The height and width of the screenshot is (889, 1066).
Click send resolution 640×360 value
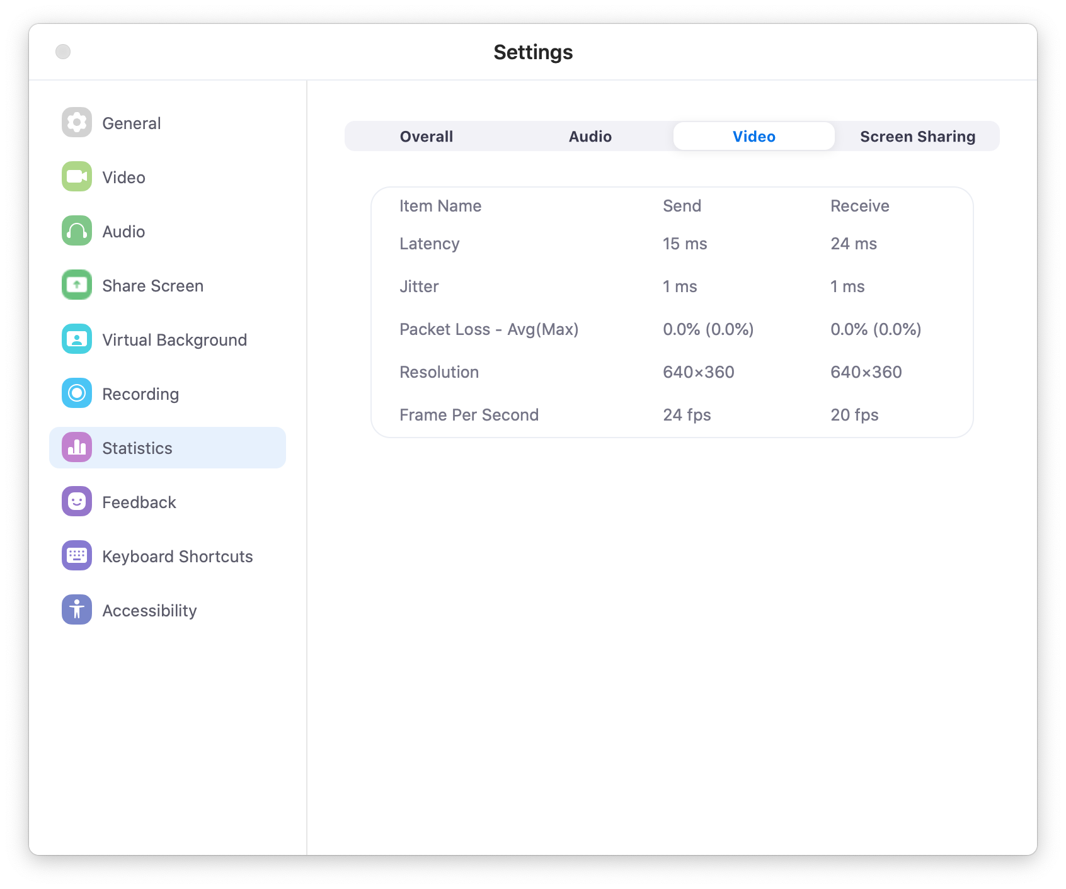[699, 372]
